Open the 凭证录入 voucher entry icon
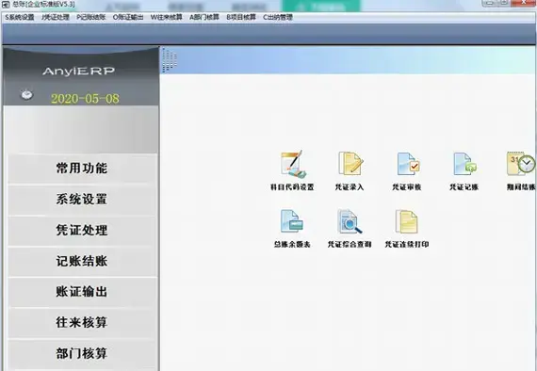Screen dimensions: 537x371 [x=350, y=164]
